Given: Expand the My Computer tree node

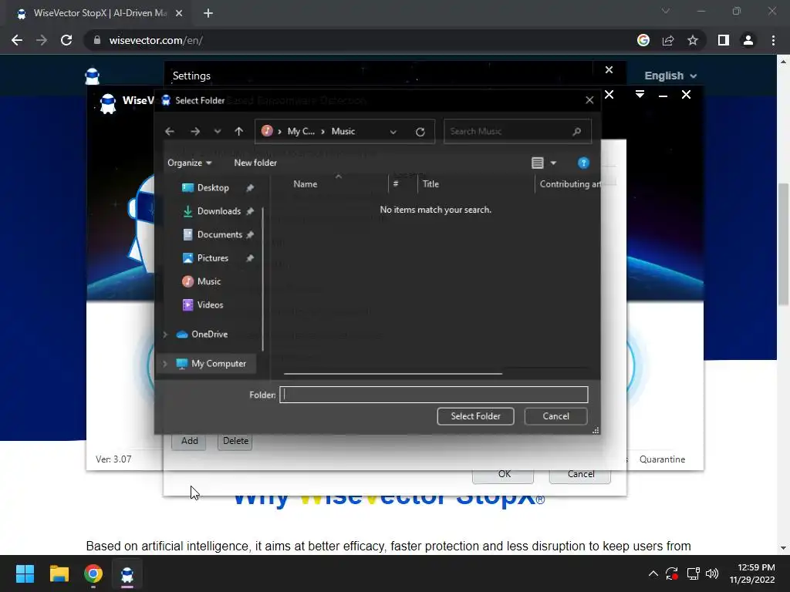Looking at the screenshot, I should click(165, 364).
